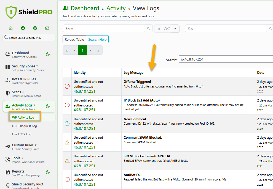Image resolution: width=273 pixels, height=189 pixels.
Task: Select page 1 in pagination
Action: (x=82, y=50)
